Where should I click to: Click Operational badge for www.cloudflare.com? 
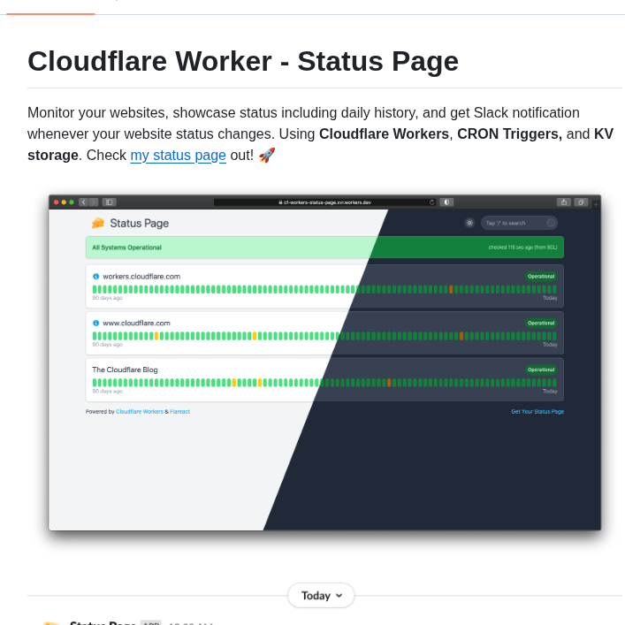point(541,323)
